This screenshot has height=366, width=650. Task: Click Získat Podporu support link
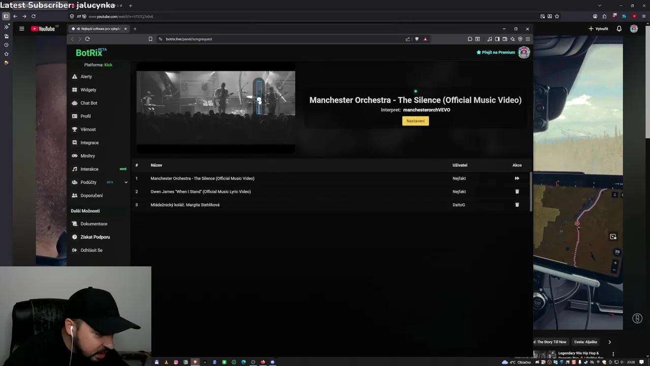click(x=95, y=237)
